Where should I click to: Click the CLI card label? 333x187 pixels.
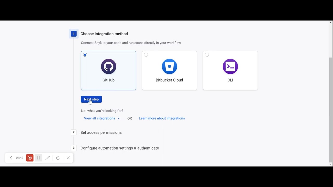230,80
